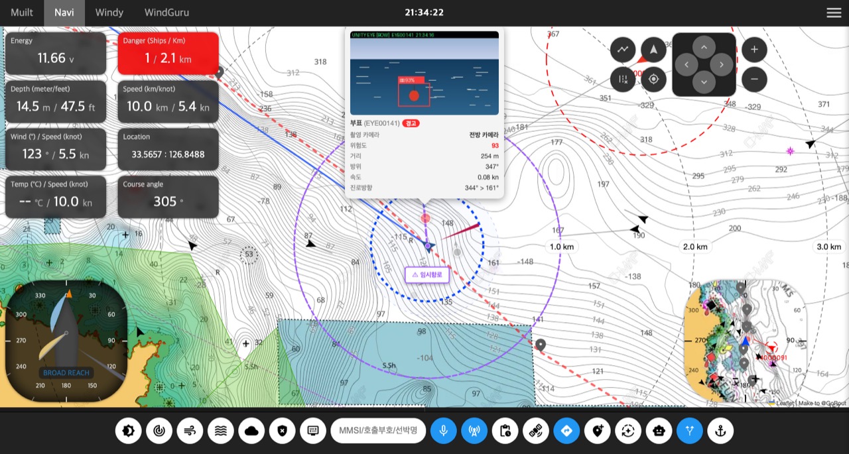Open the bow camera image thumbnail
The width and height of the screenshot is (849, 454).
tap(424, 73)
